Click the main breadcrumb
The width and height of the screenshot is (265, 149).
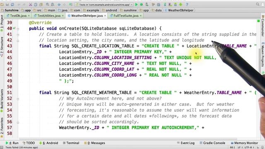point(50,10)
